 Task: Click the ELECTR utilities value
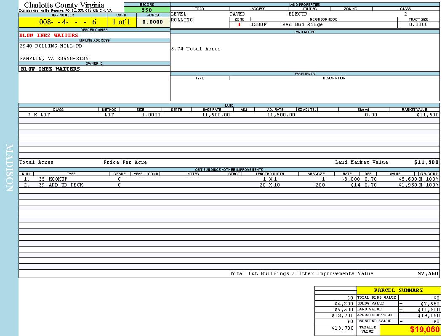(x=298, y=14)
